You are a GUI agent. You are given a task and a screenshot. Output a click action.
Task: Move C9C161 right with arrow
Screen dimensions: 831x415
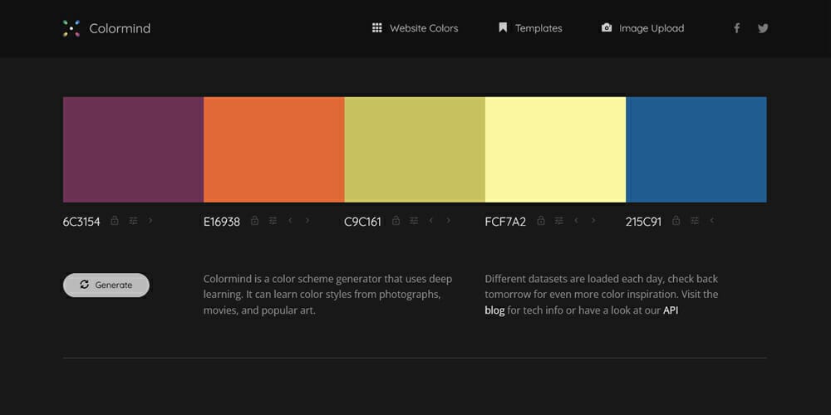click(x=449, y=220)
